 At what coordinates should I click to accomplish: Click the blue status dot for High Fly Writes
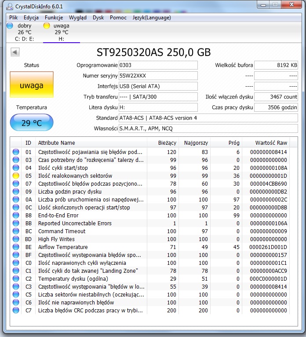16,239
